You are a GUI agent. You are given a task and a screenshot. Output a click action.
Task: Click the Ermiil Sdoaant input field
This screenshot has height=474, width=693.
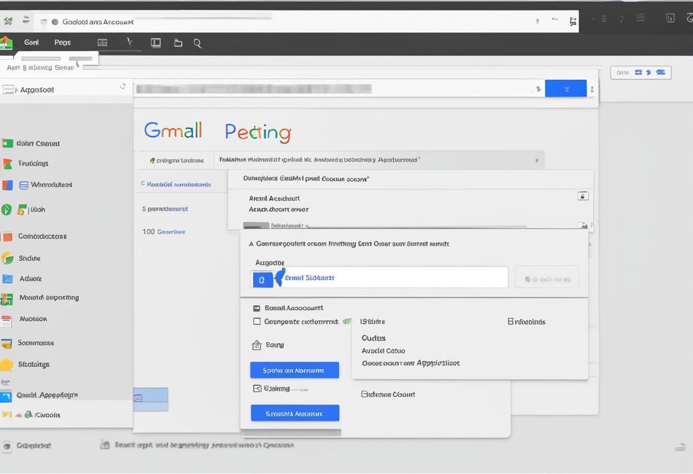tap(393, 278)
